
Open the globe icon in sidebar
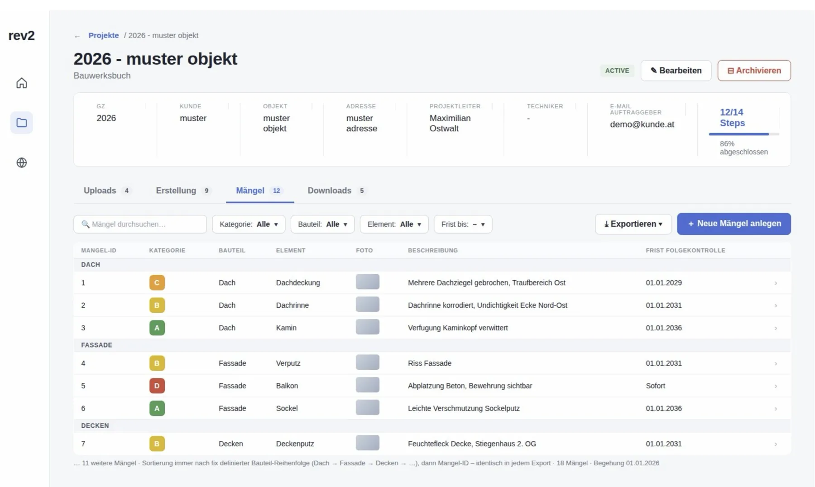21,162
